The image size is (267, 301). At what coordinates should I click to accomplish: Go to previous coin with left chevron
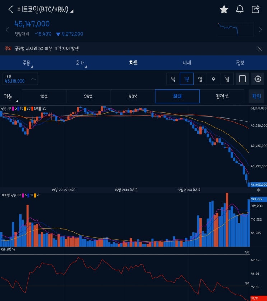7,30
